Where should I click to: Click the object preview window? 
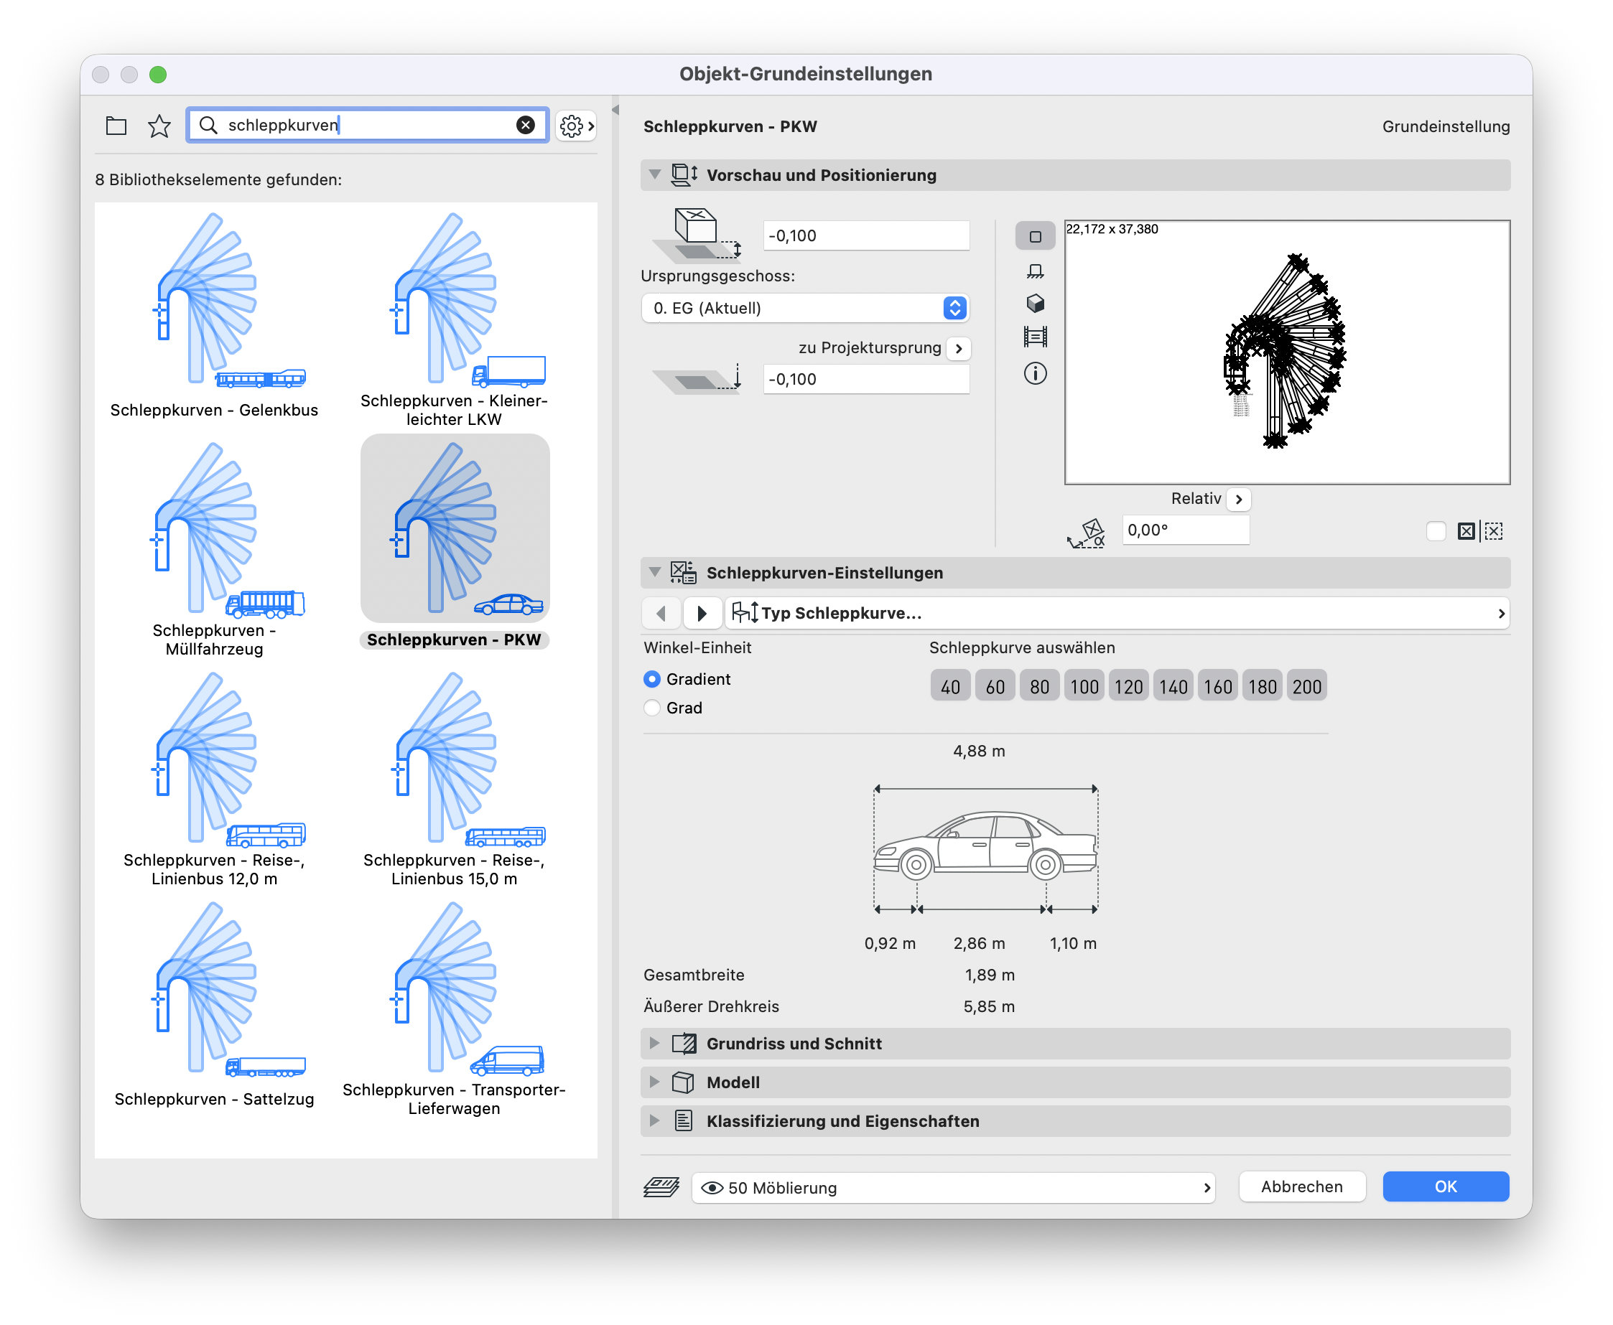(1287, 352)
